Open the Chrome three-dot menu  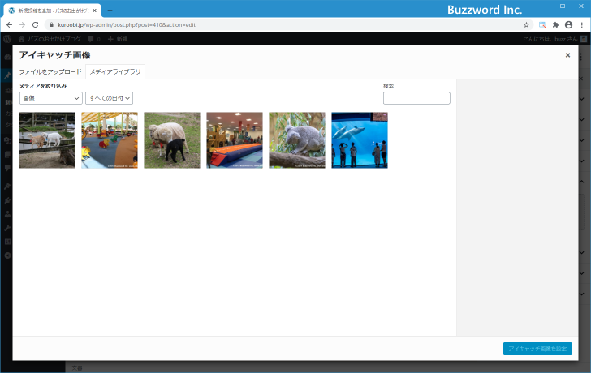pyautogui.click(x=582, y=25)
